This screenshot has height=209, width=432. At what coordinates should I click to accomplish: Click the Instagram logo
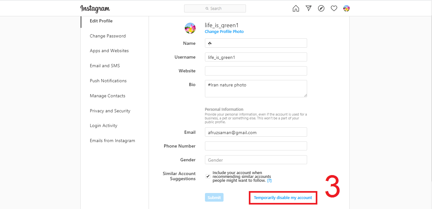tap(95, 9)
